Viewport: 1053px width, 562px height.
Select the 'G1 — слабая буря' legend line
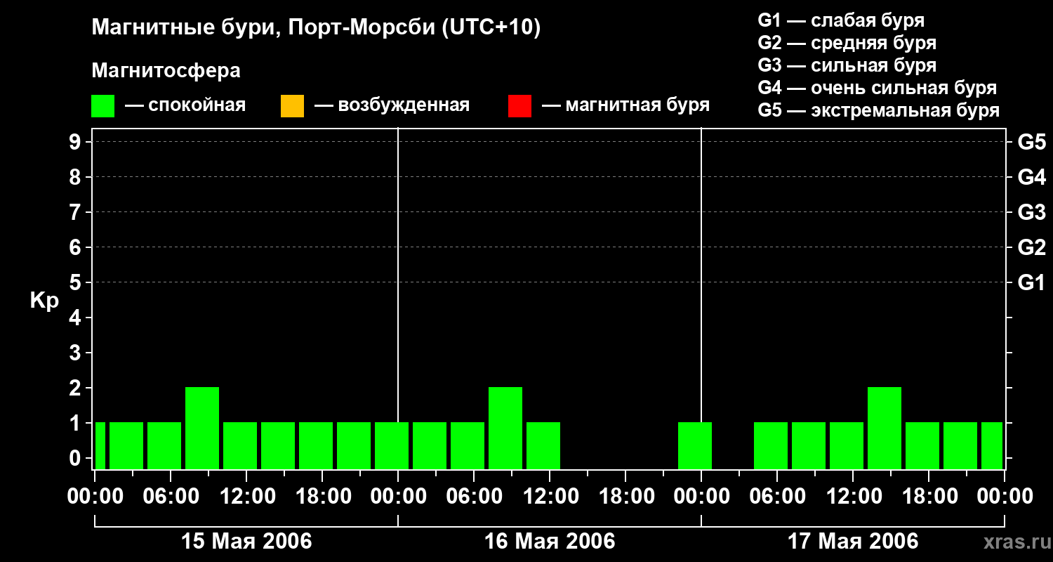tap(841, 20)
